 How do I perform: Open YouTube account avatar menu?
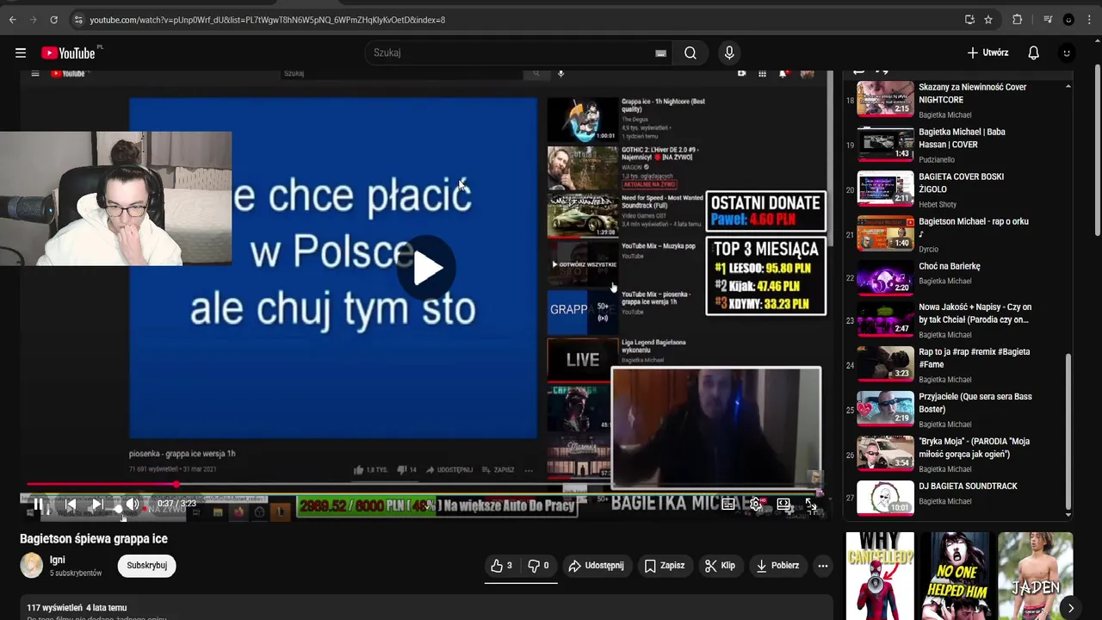(x=1067, y=53)
